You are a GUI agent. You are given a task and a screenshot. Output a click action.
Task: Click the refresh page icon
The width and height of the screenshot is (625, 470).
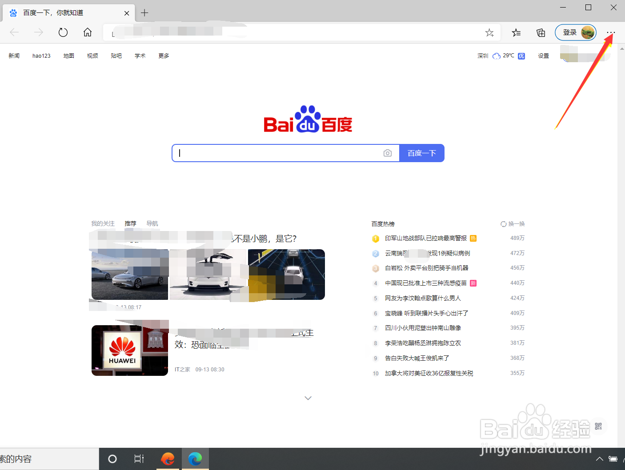tap(63, 32)
